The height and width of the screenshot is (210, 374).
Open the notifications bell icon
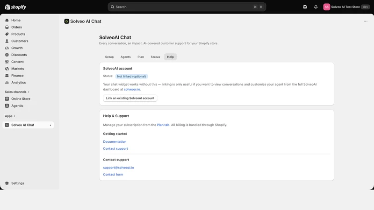pos(316,7)
